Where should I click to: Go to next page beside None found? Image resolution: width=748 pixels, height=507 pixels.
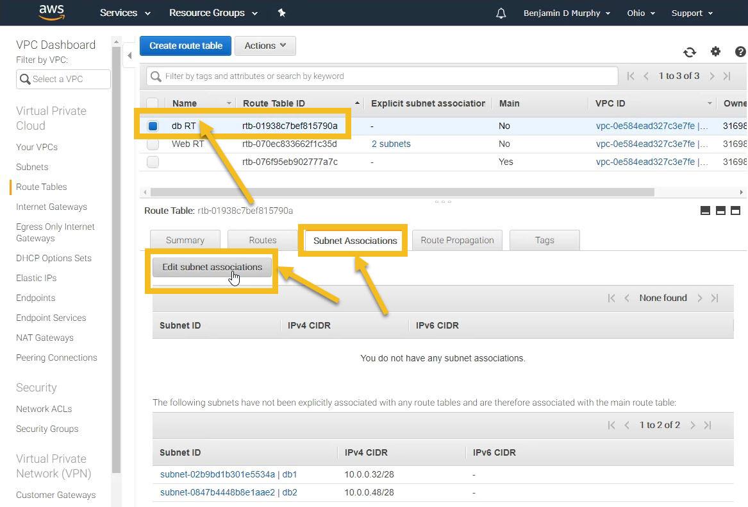700,298
